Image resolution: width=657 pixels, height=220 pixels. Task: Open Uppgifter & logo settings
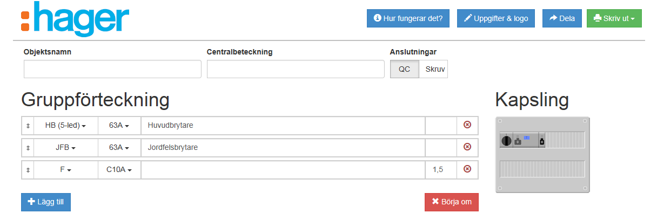point(496,18)
